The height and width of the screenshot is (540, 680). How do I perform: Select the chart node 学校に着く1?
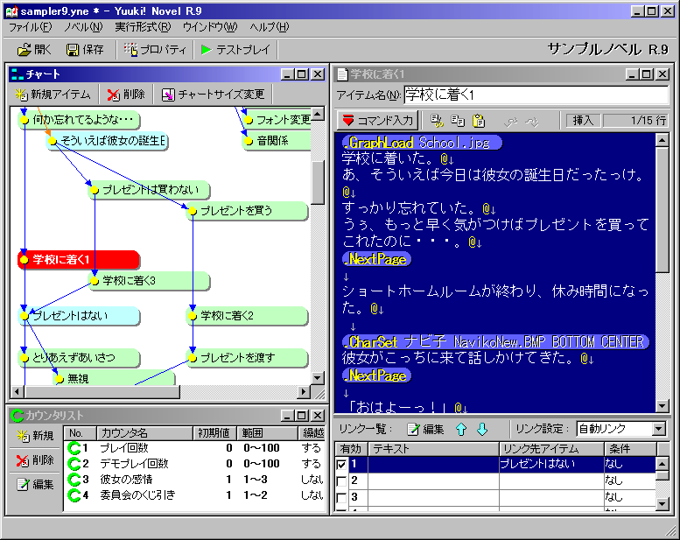coord(79,260)
